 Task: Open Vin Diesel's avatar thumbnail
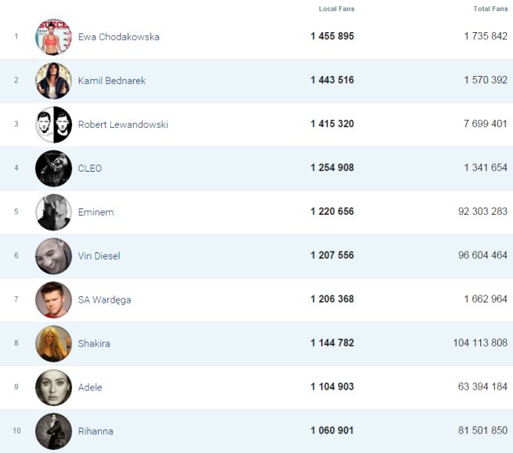(x=53, y=256)
